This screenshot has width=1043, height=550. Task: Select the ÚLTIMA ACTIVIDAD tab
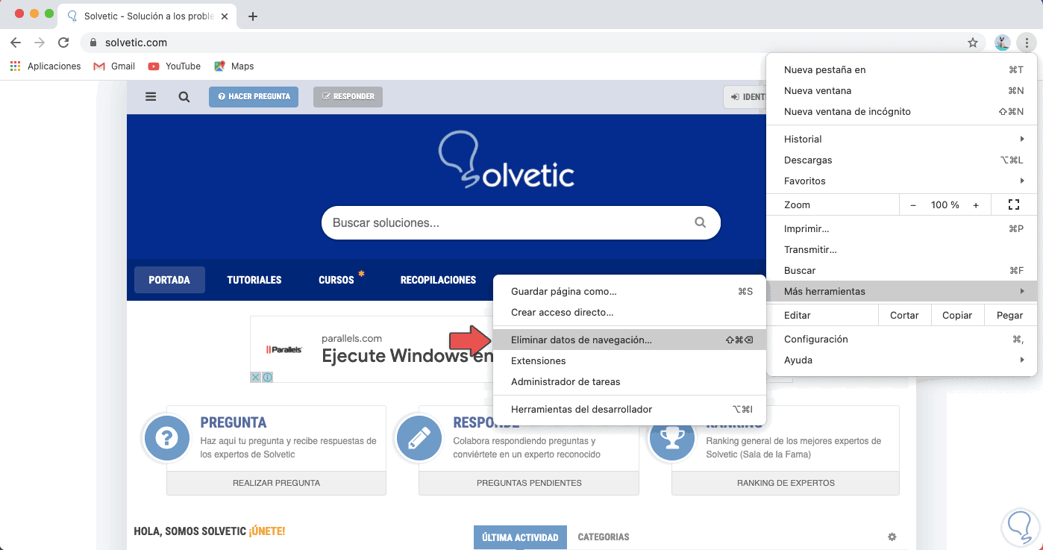(520, 537)
